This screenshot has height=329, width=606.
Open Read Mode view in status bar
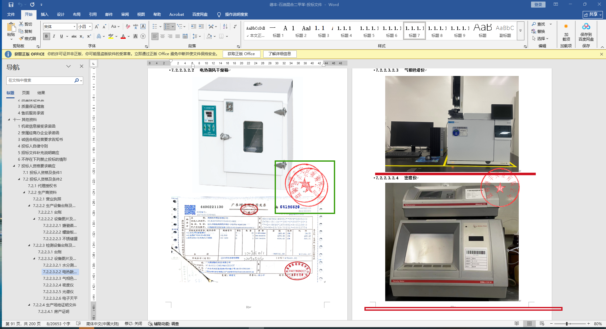pos(517,324)
